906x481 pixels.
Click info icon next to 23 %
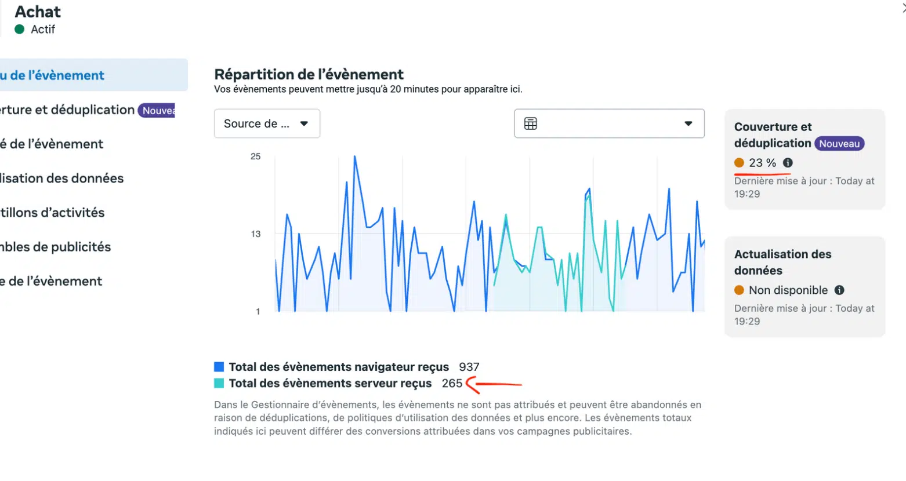788,163
